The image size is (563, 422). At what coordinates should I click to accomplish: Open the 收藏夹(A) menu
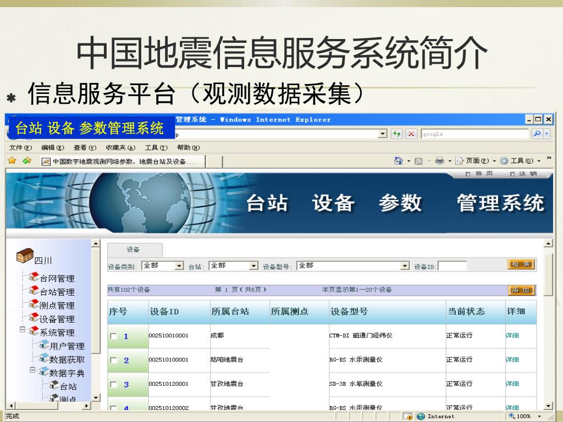(120, 147)
